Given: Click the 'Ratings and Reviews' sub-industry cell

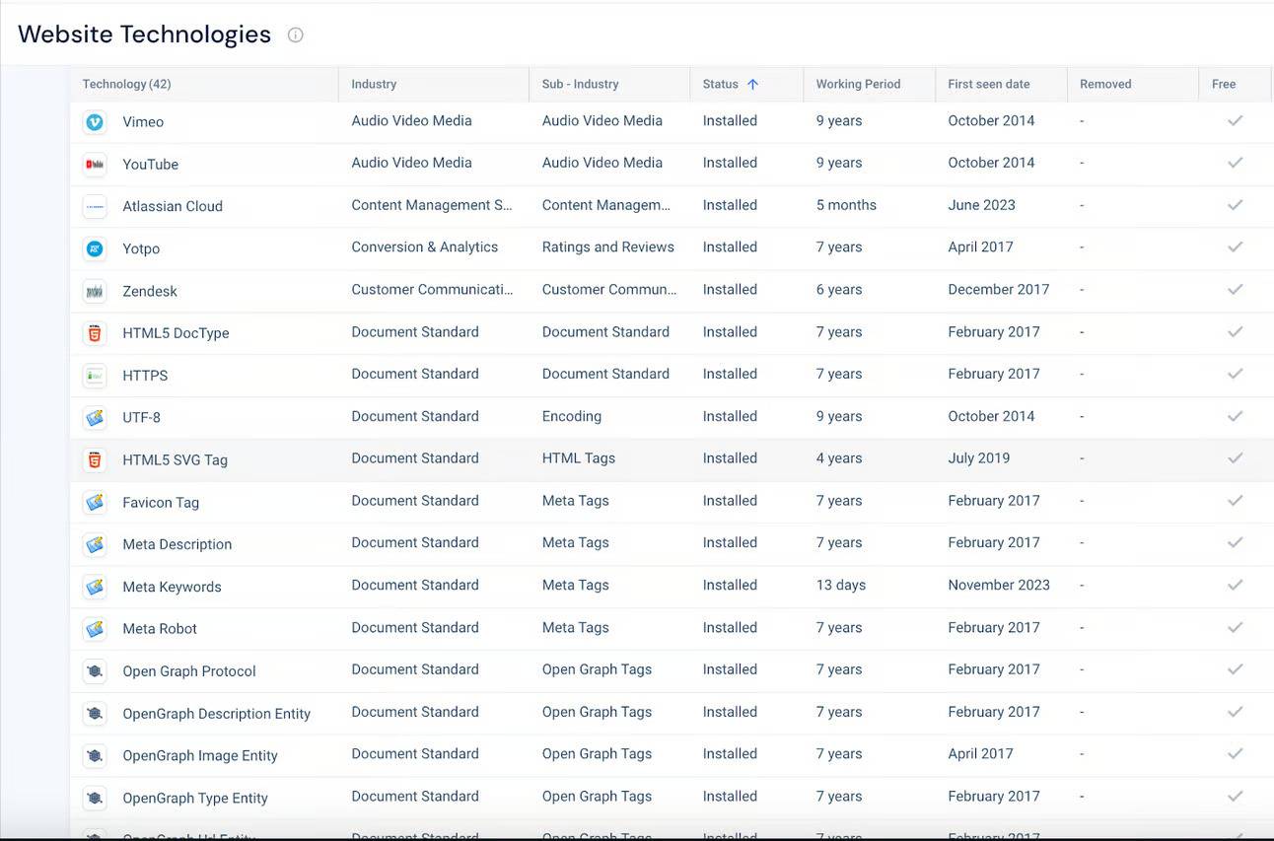Looking at the screenshot, I should point(607,246).
